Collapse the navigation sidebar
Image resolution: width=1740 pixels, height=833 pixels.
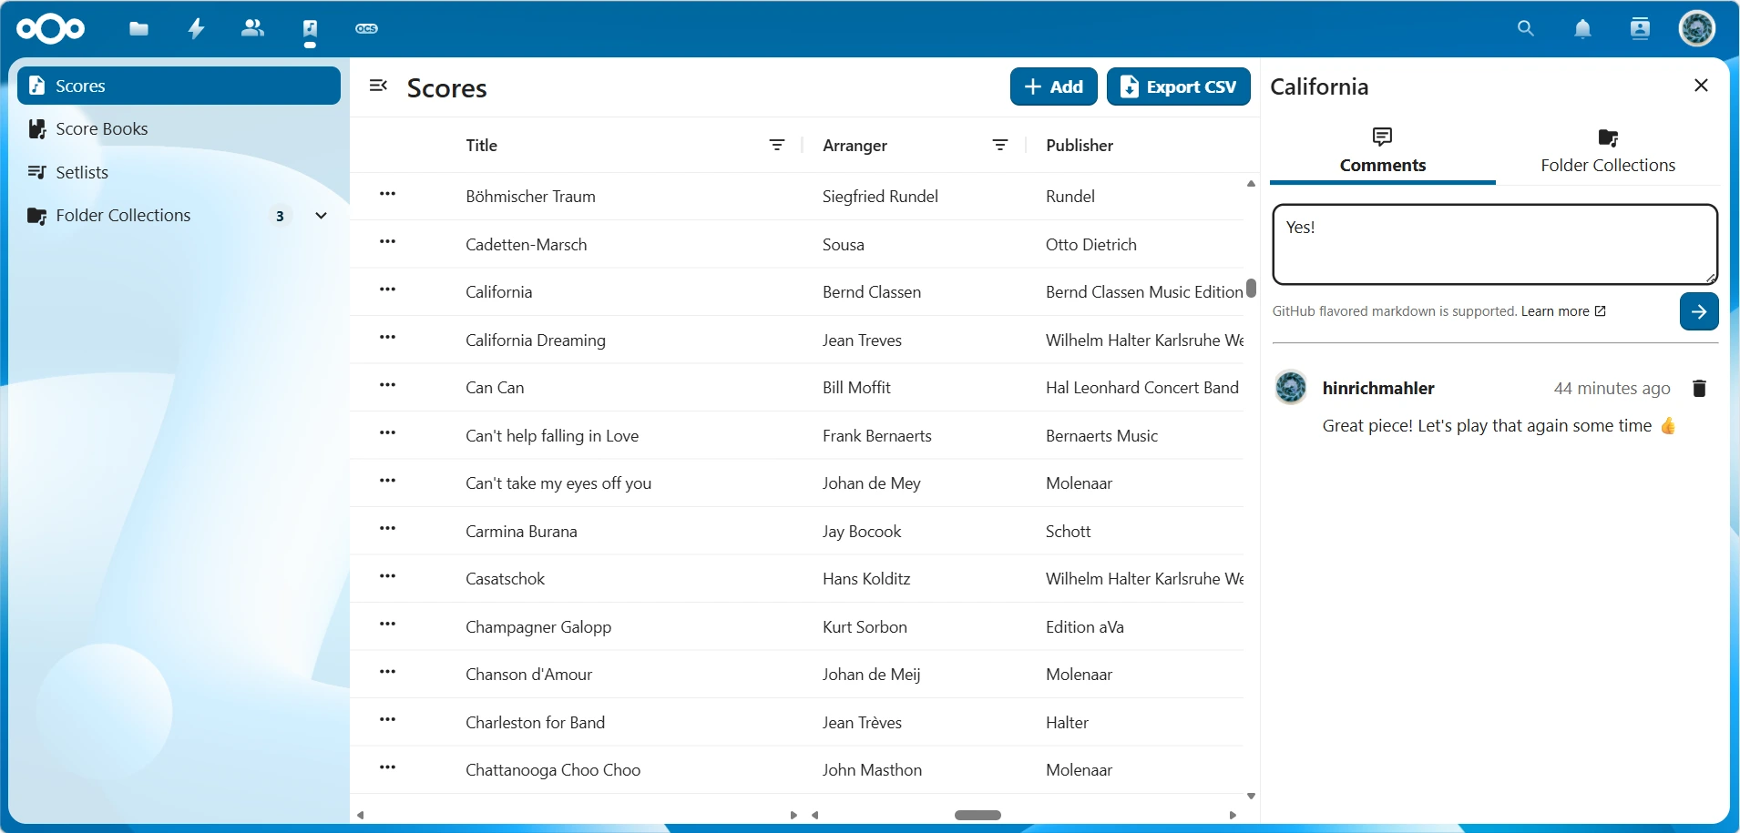pos(379,85)
